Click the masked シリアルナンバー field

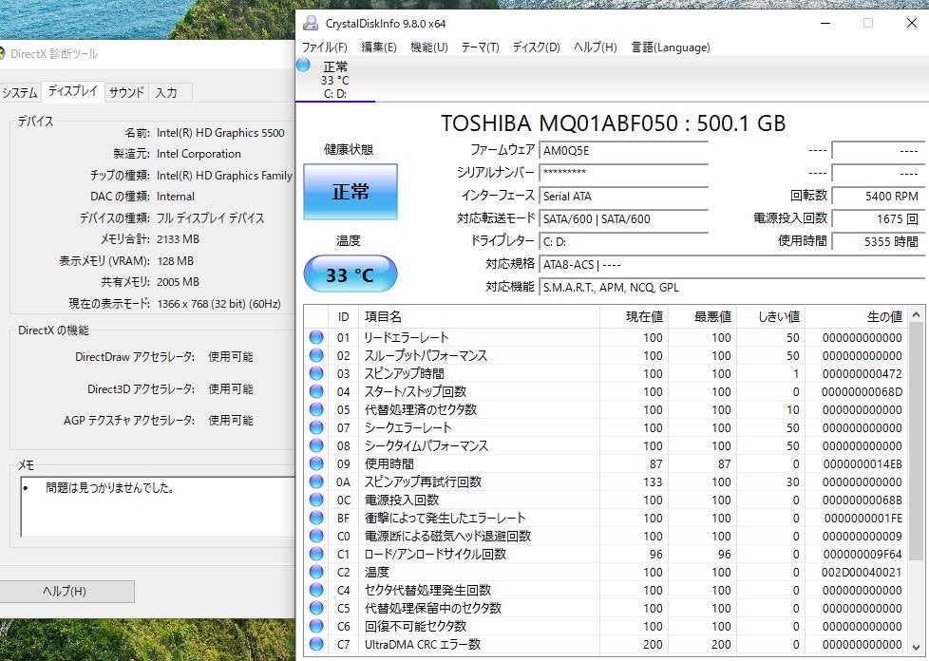coord(624,173)
